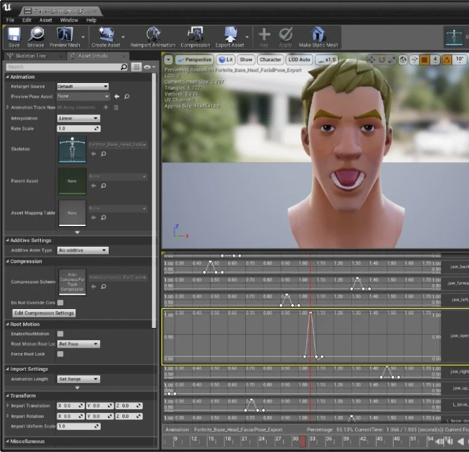This screenshot has height=452, width=469.
Task: Click the red scrub handle on frame timeline
Action: point(302,441)
